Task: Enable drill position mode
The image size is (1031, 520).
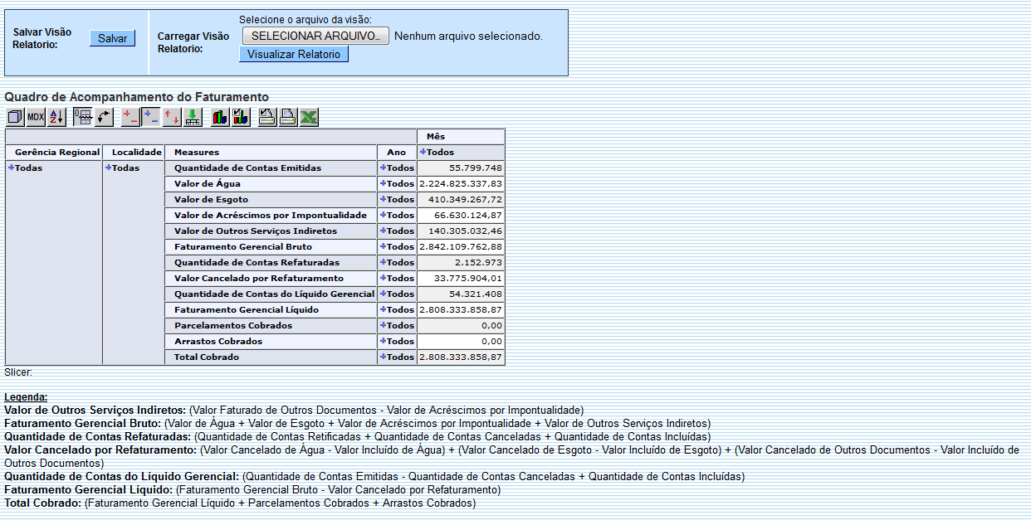Action: click(x=150, y=117)
